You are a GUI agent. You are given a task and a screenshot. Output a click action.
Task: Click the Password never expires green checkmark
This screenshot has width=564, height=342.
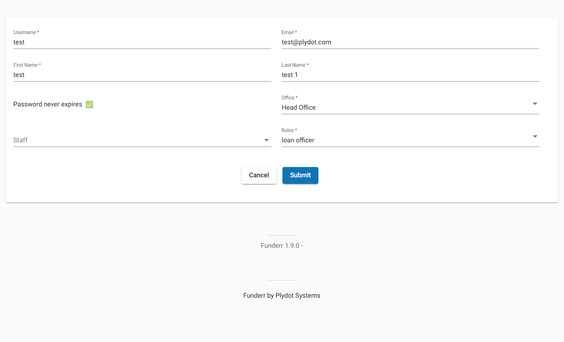[89, 104]
